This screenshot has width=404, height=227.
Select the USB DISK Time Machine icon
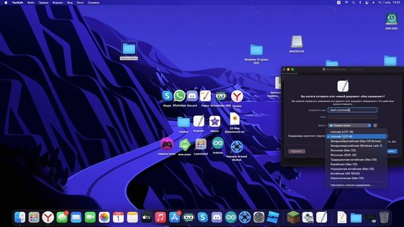coord(391,19)
